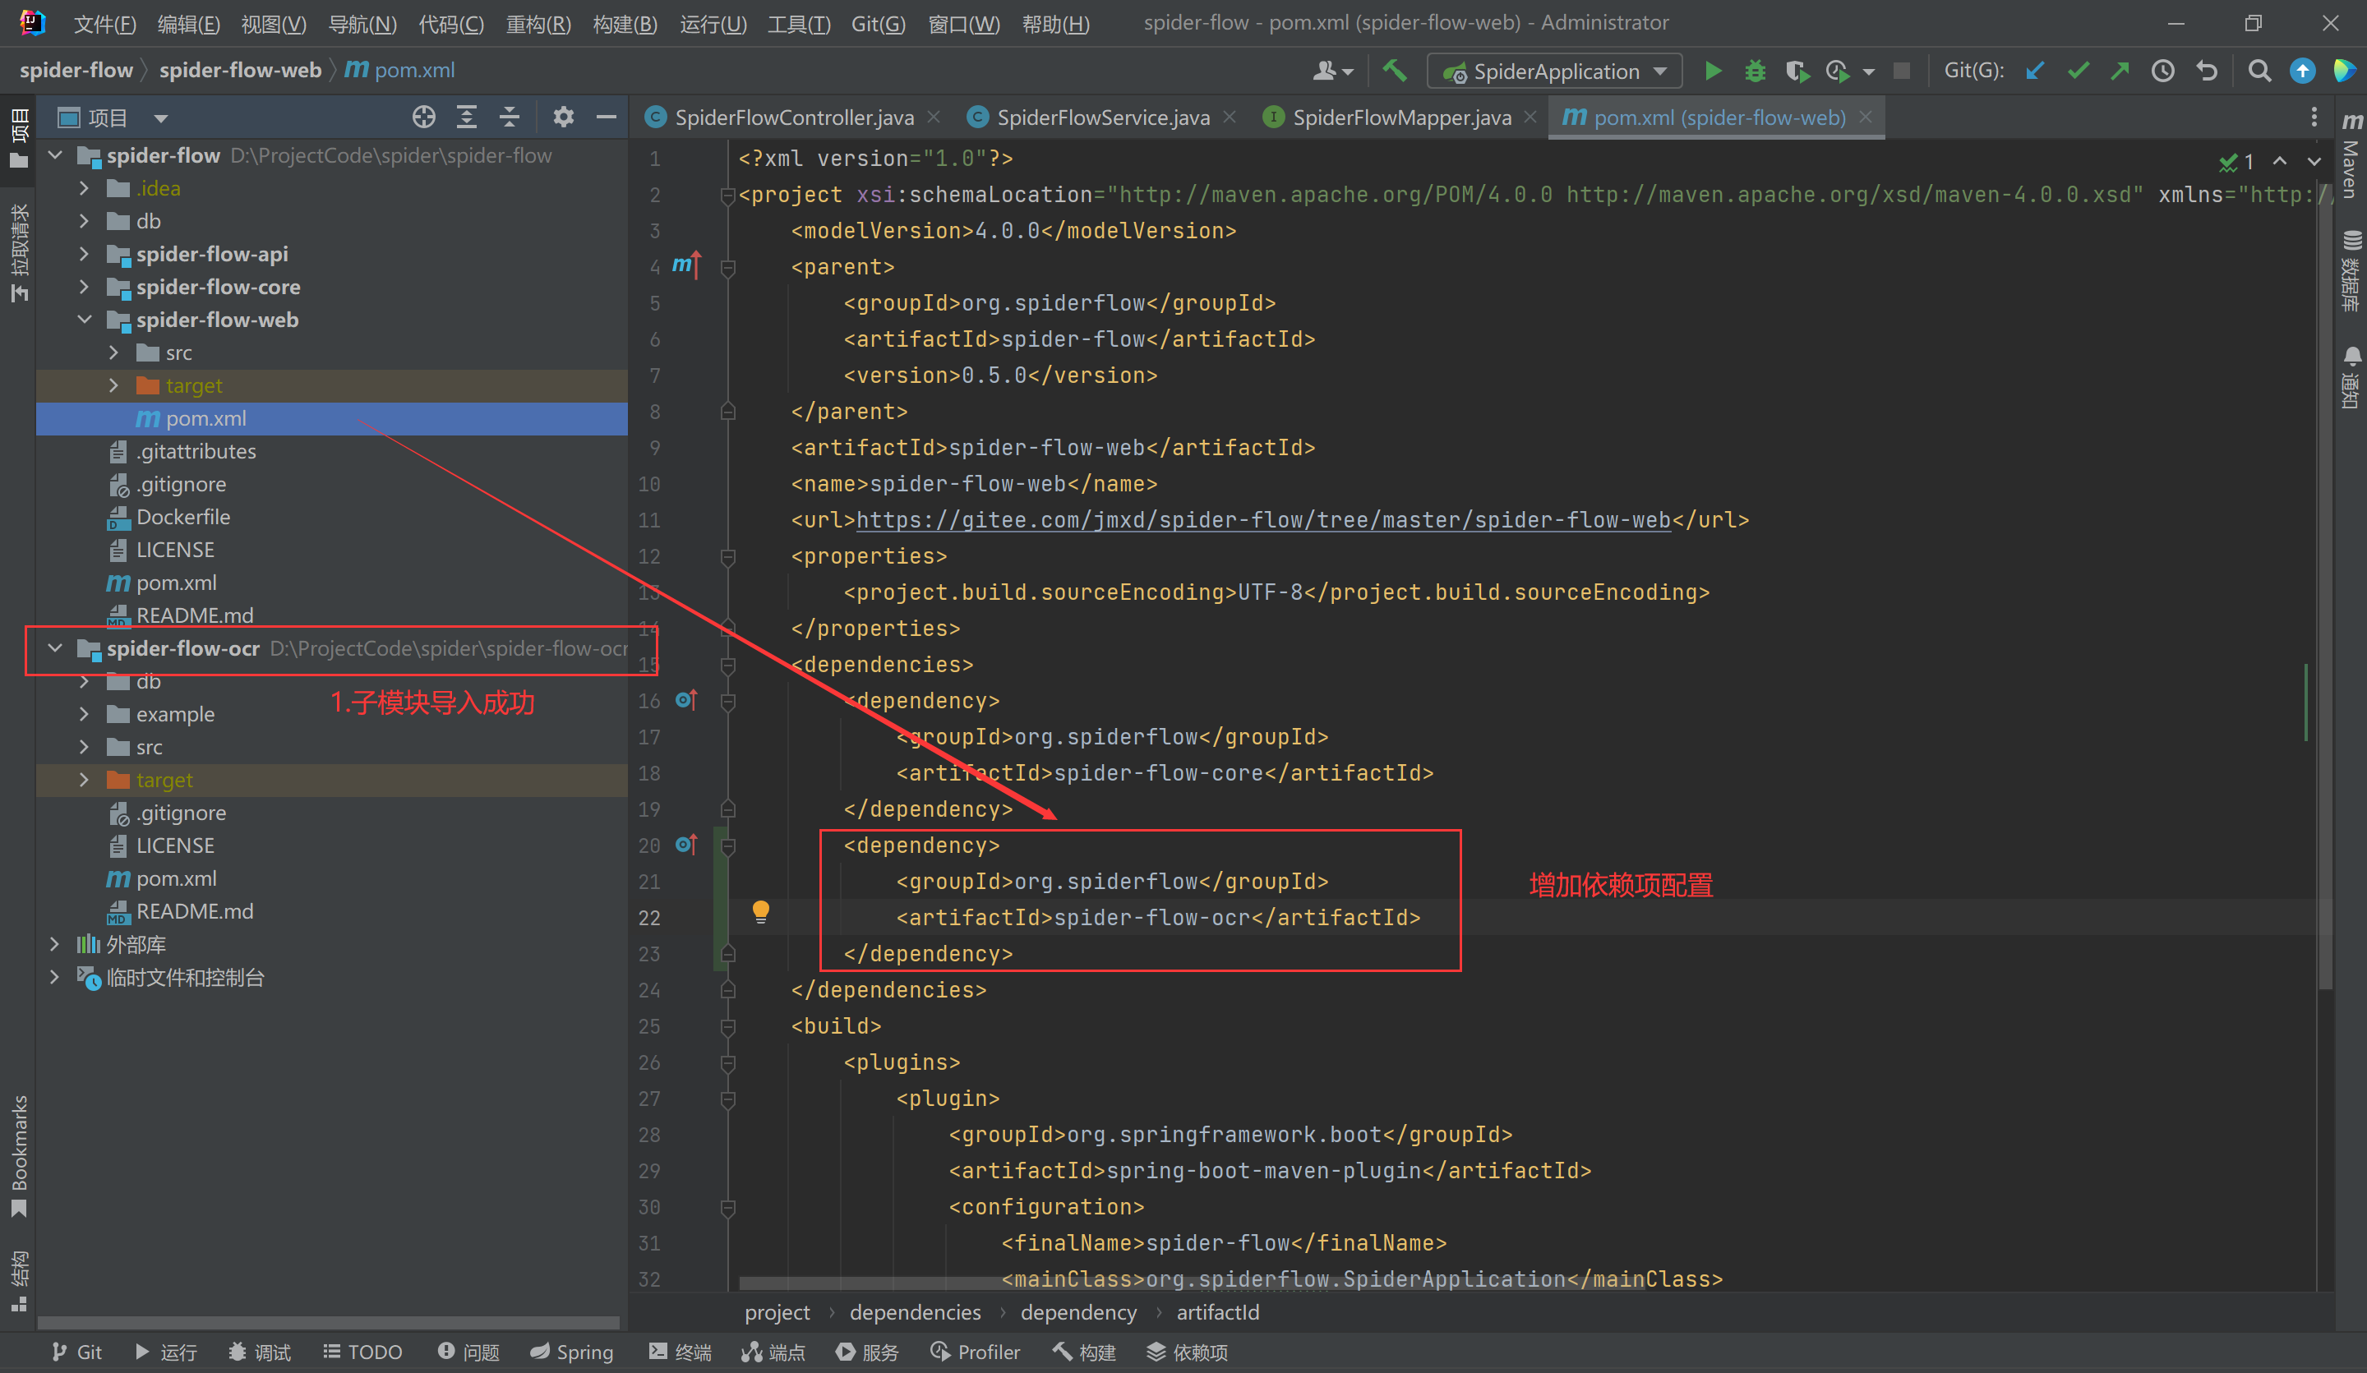Toggle the 运行 run tool window
The image size is (2367, 1373).
(166, 1352)
